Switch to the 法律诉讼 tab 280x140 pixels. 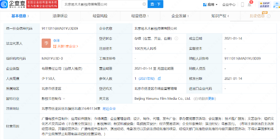pos(60,16)
